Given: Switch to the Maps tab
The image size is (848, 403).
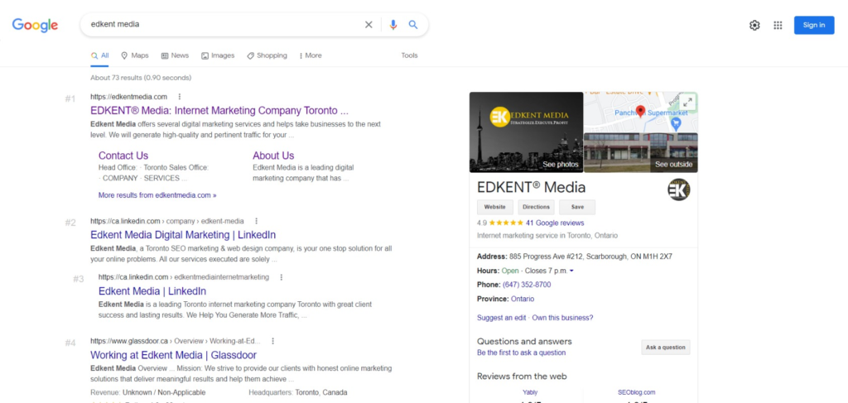Looking at the screenshot, I should tap(135, 55).
